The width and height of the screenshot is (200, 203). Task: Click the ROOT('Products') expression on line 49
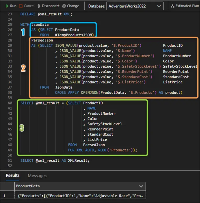tap(115, 150)
